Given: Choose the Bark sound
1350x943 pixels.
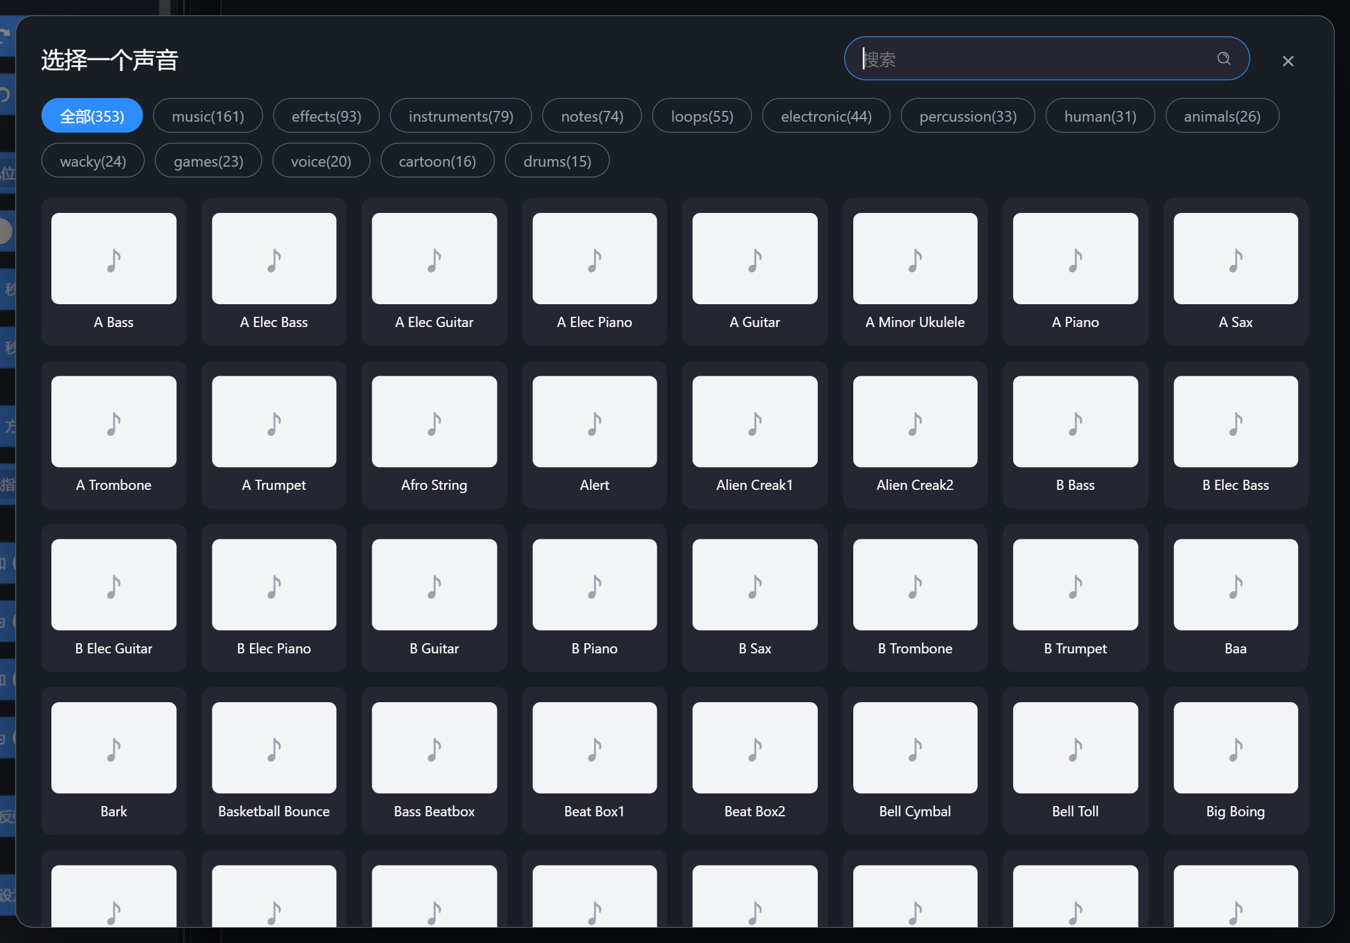Looking at the screenshot, I should tap(114, 761).
